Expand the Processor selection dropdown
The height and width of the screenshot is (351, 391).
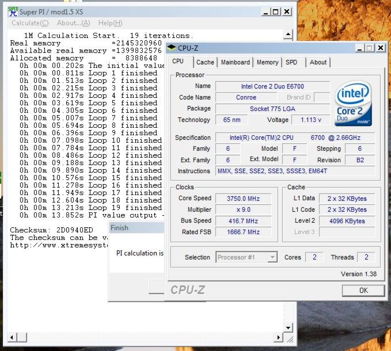[272, 257]
